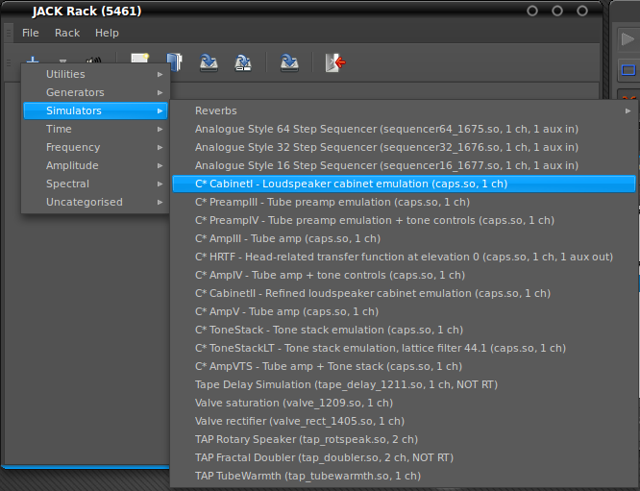Image resolution: width=640 pixels, height=491 pixels.
Task: Choose Analogue Style 16 Step Sequencer
Action: (x=404, y=165)
